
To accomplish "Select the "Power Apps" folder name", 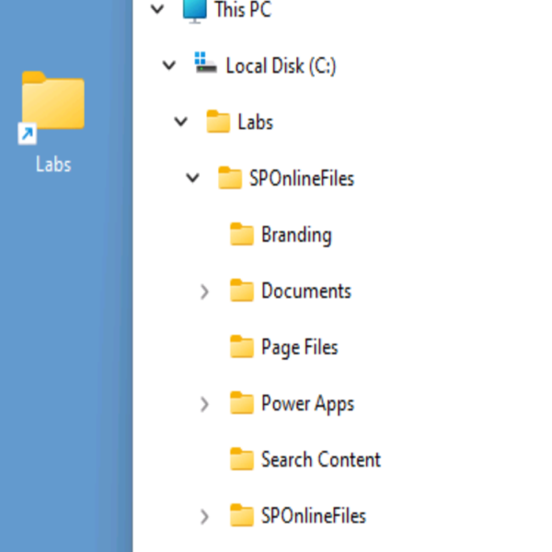I will tap(307, 405).
